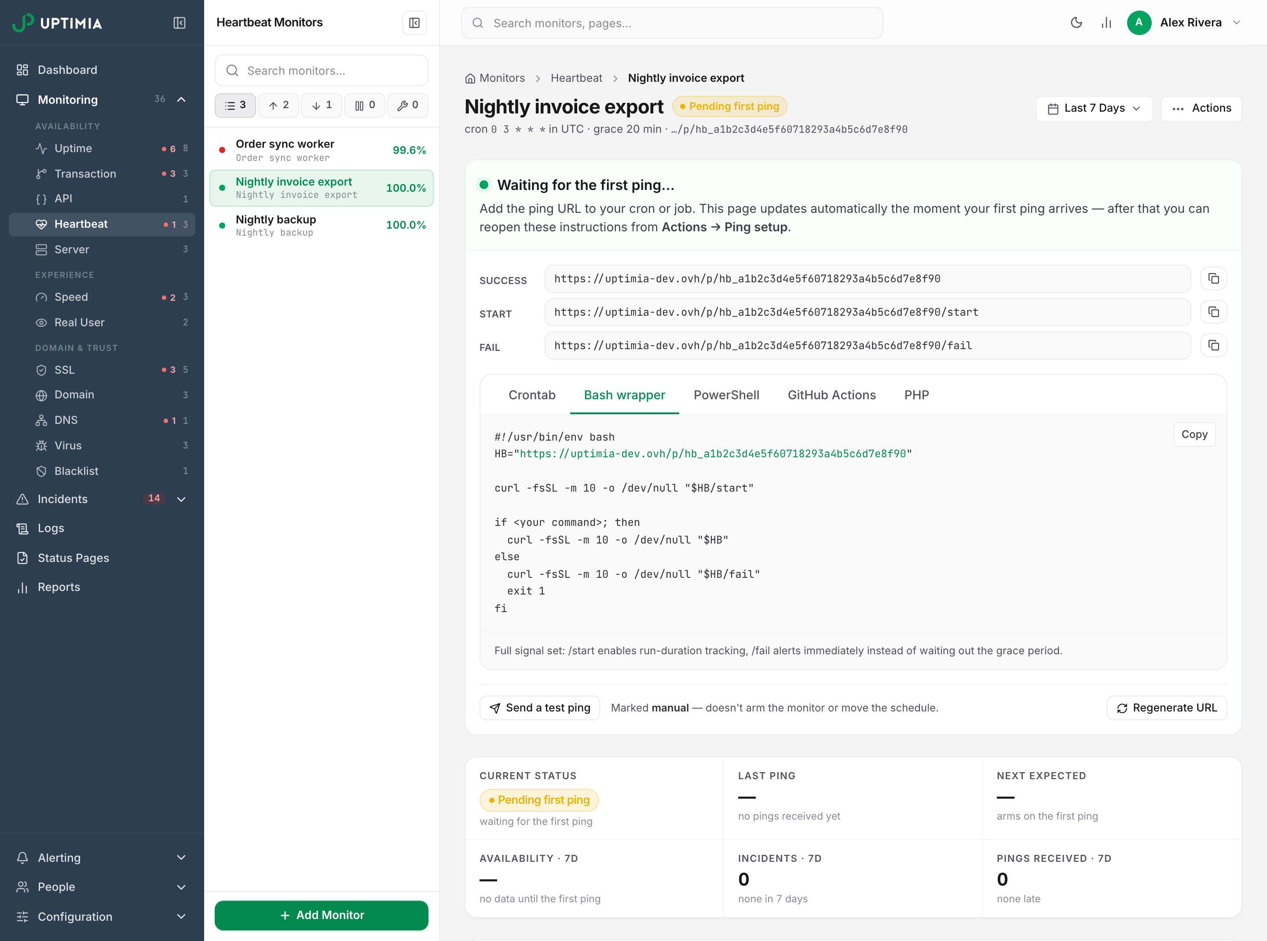This screenshot has height=941, width=1267.
Task: Open the Blacklist monitors
Action: point(102,471)
